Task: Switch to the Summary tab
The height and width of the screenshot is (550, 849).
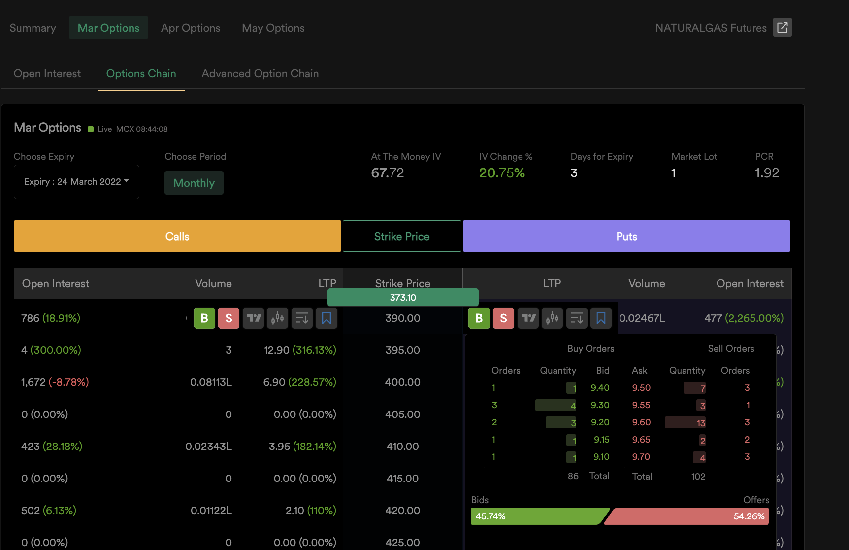Action: [33, 28]
